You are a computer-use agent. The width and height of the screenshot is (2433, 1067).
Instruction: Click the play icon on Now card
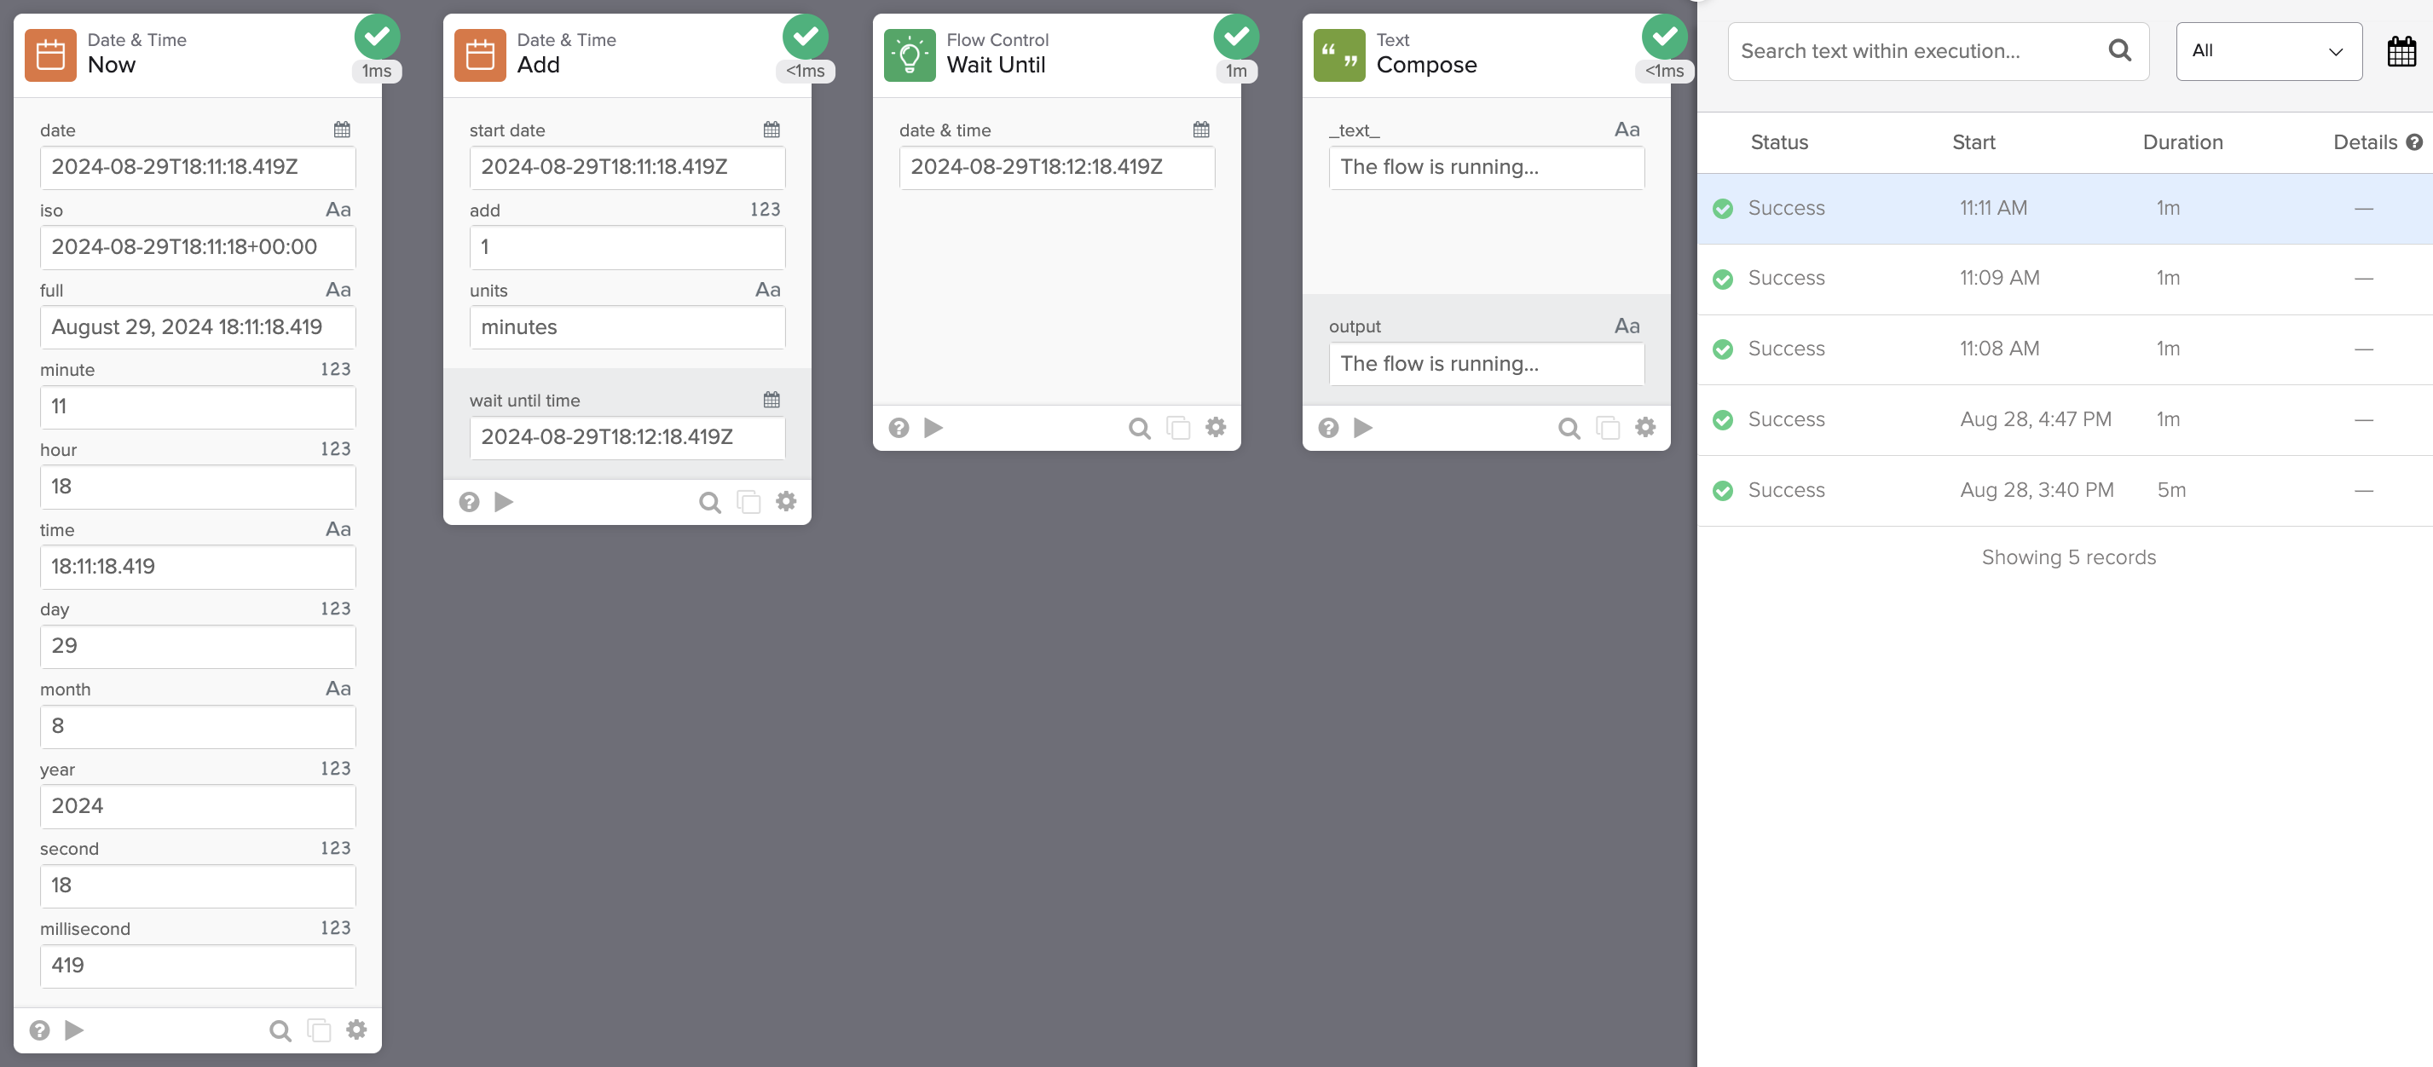[73, 1030]
